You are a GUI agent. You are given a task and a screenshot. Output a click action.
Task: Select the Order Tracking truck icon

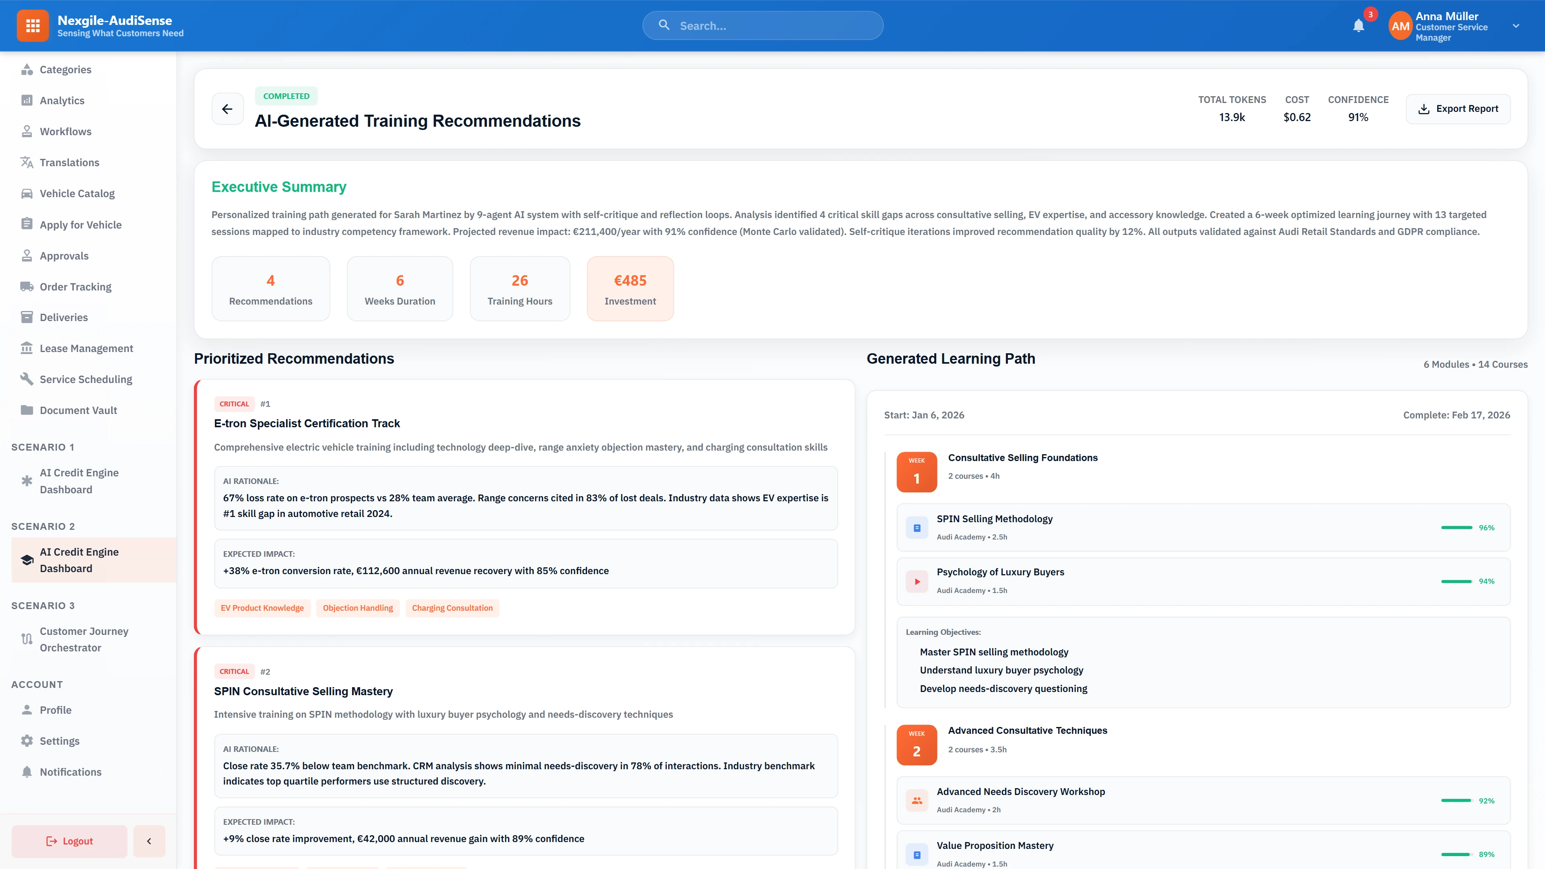tap(27, 287)
